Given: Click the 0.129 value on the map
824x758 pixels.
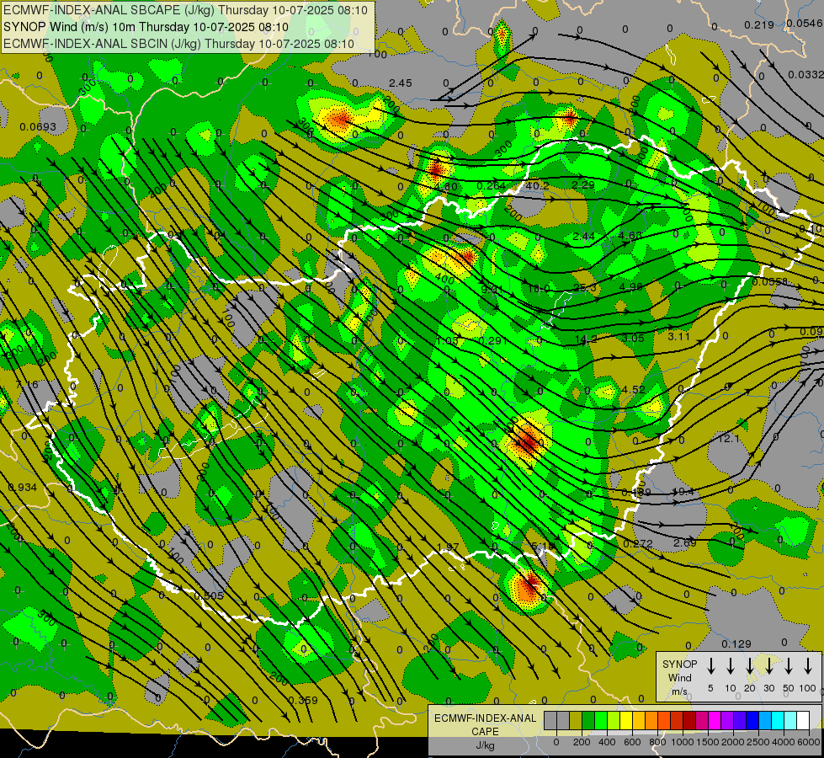Looking at the screenshot, I should (736, 643).
